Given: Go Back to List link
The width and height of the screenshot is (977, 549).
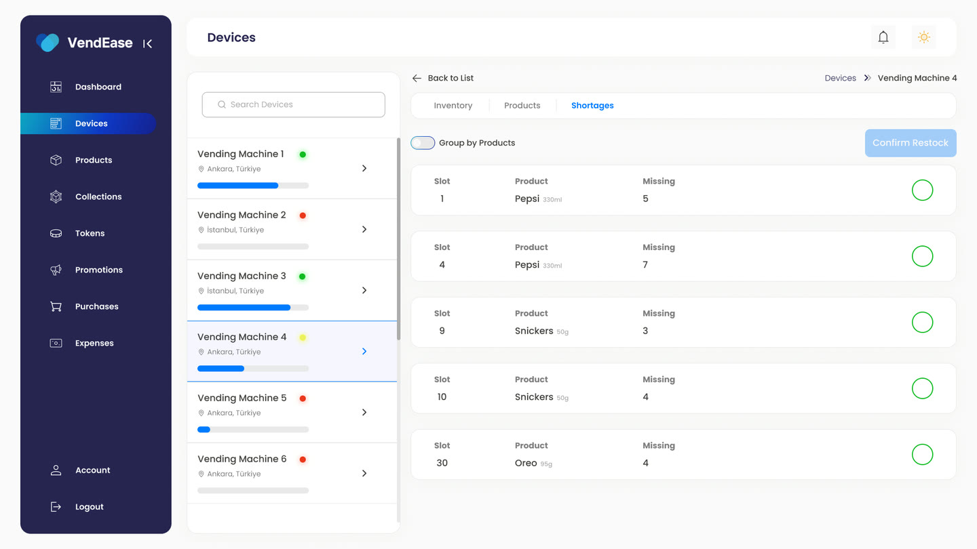Looking at the screenshot, I should pyautogui.click(x=443, y=78).
